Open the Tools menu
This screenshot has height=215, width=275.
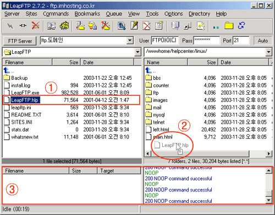pos(152,14)
